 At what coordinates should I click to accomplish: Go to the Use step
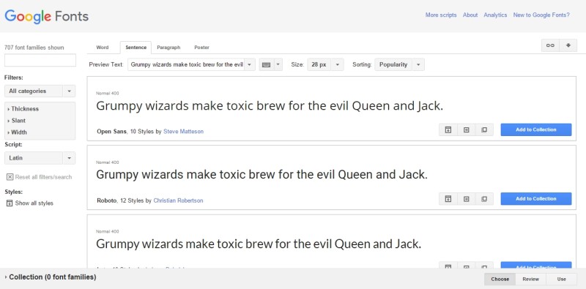[x=561, y=279]
